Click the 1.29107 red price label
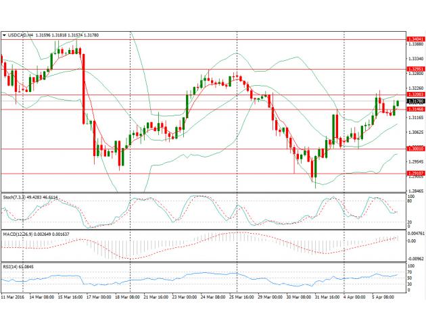This screenshot has height=331, width=426. pos(416,174)
